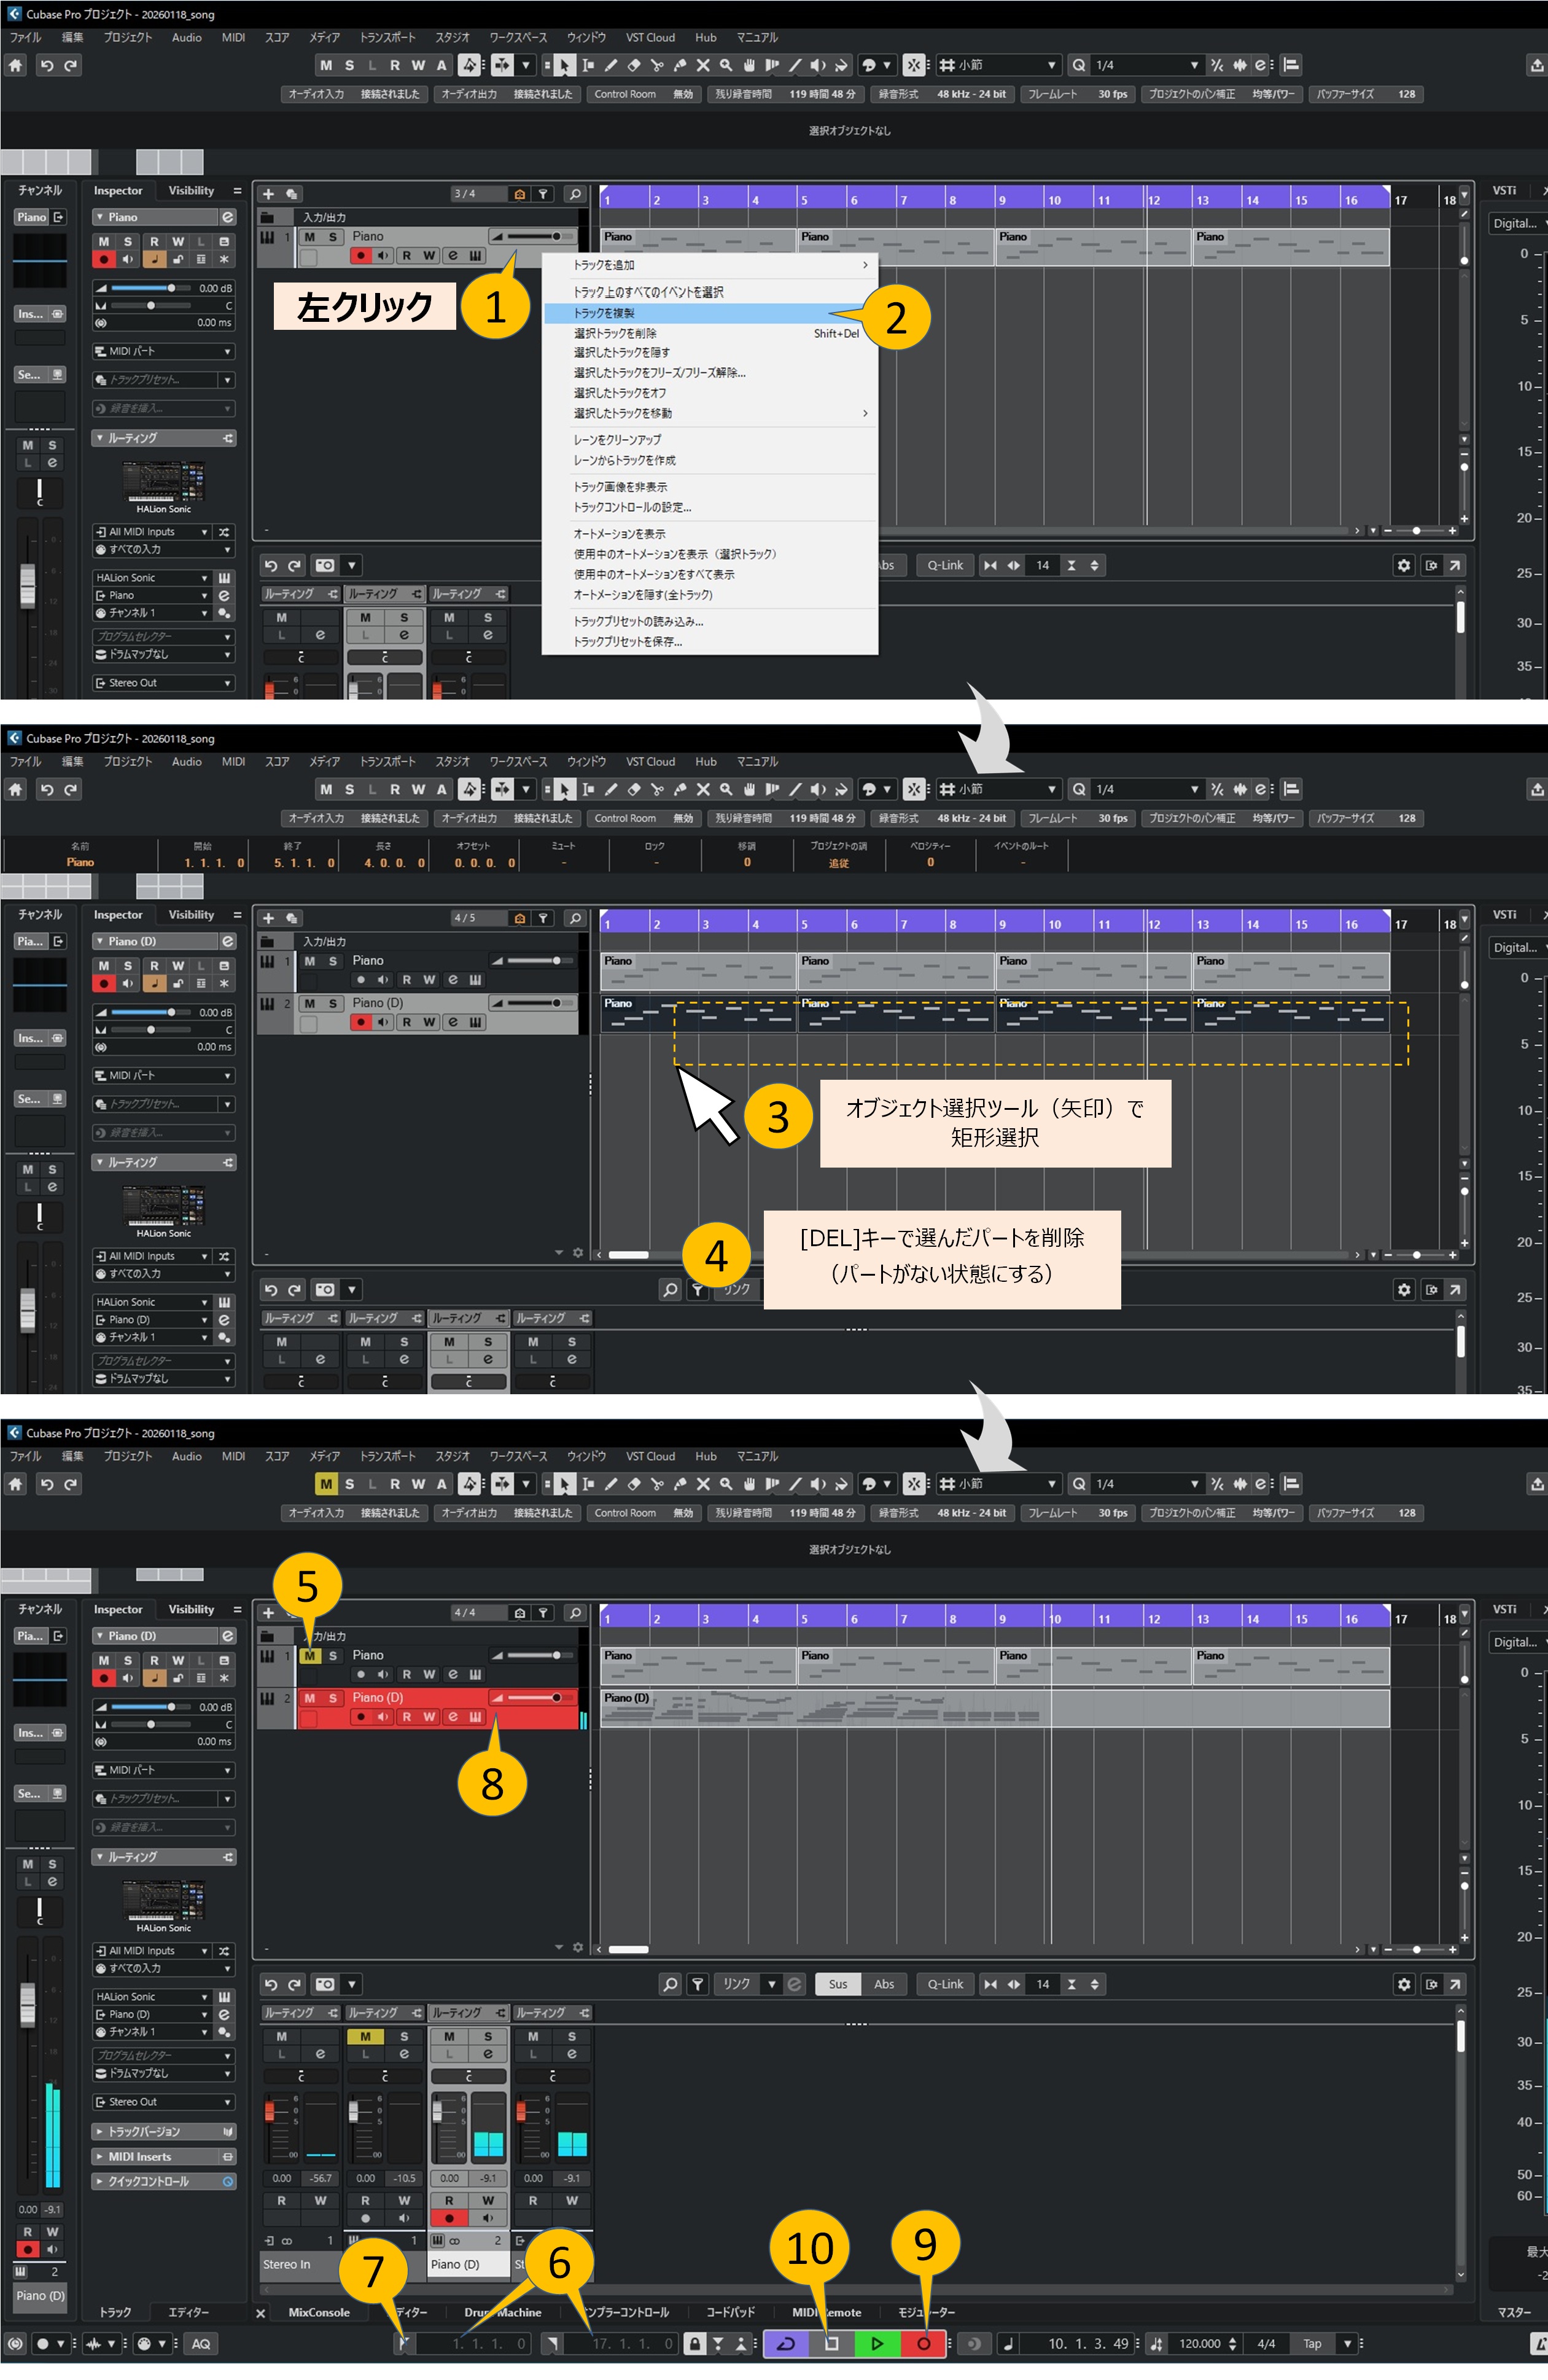Select the Draw pencil tool in the toolbar
The width and height of the screenshot is (1548, 2380).
tap(612, 65)
